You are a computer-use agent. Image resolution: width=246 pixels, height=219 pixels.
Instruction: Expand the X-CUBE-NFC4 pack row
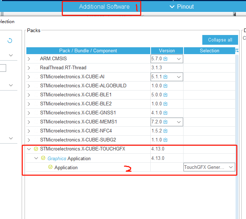(29, 131)
